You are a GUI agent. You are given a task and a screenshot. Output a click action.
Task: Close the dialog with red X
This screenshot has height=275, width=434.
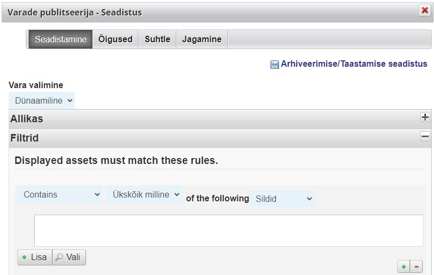pyautogui.click(x=424, y=11)
